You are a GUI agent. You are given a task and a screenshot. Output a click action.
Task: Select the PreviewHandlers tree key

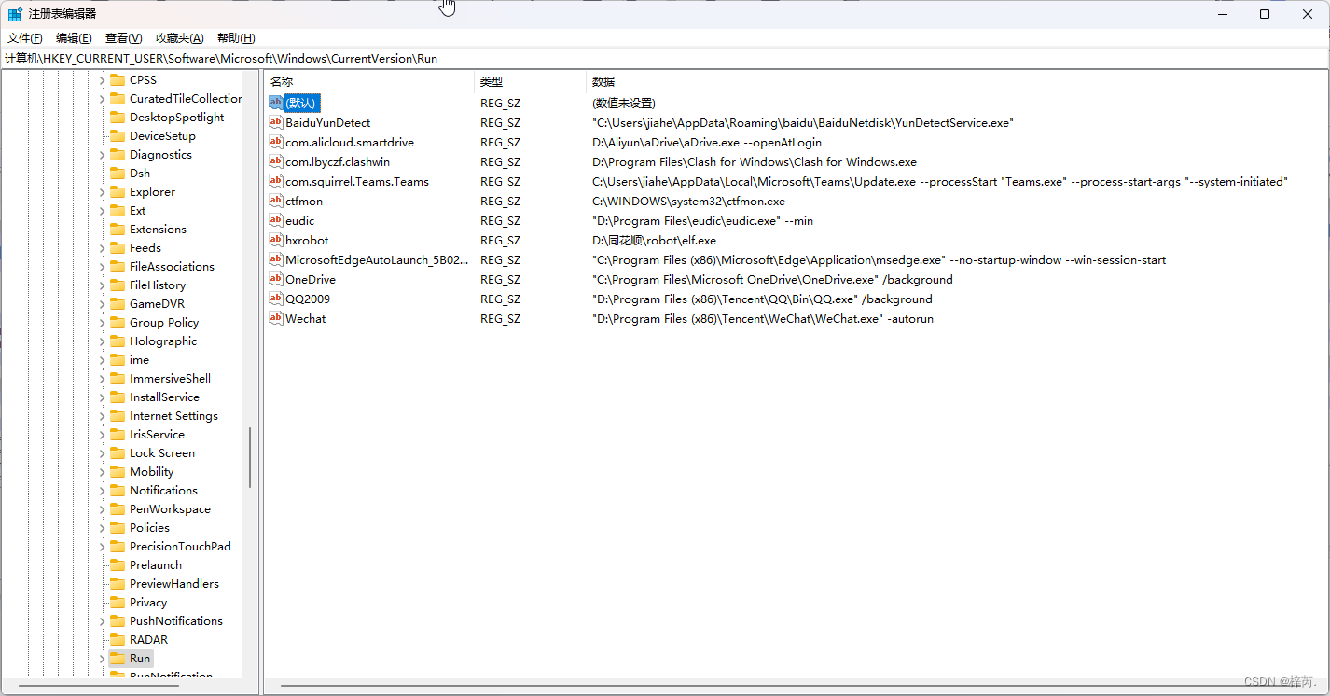point(174,584)
